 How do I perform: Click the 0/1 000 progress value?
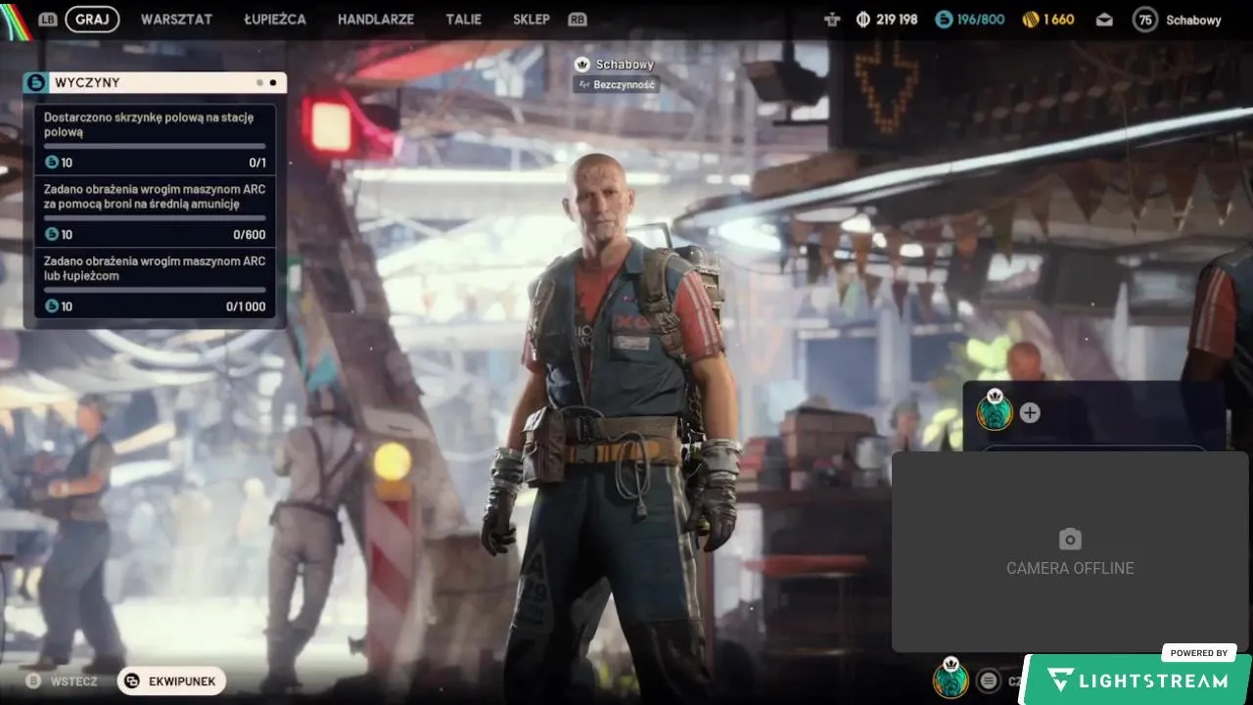click(246, 306)
